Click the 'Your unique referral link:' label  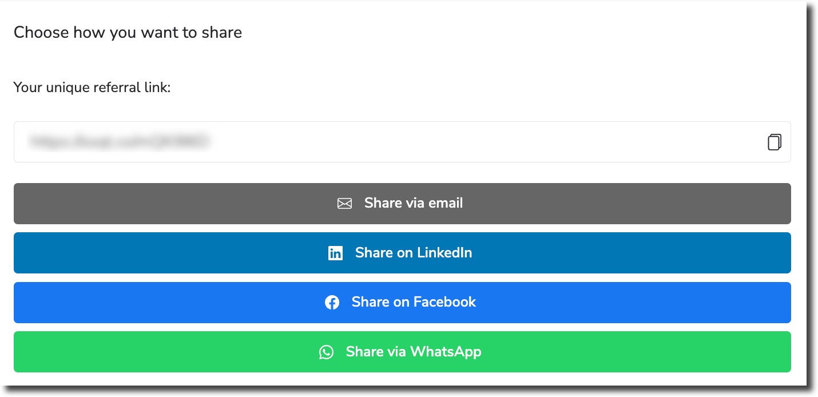(92, 88)
